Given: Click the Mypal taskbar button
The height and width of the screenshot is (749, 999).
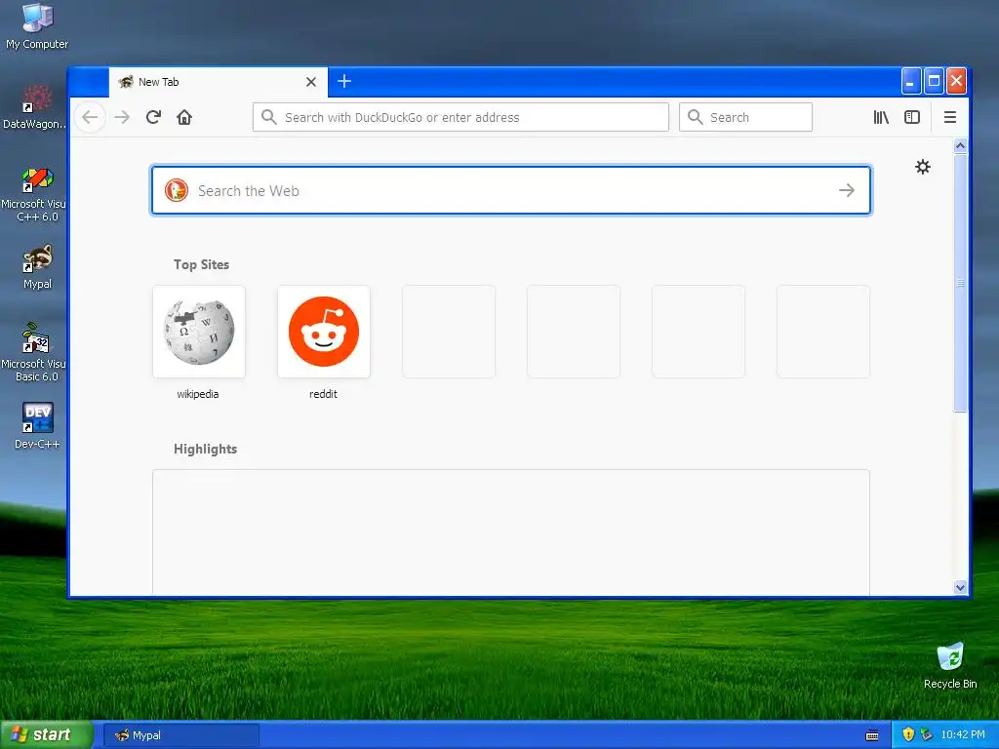Looking at the screenshot, I should click(x=180, y=735).
